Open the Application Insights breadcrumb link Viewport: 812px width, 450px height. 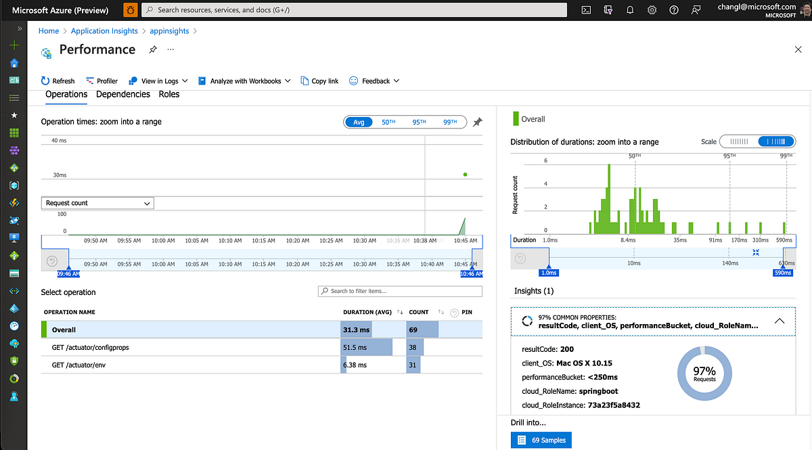(104, 30)
